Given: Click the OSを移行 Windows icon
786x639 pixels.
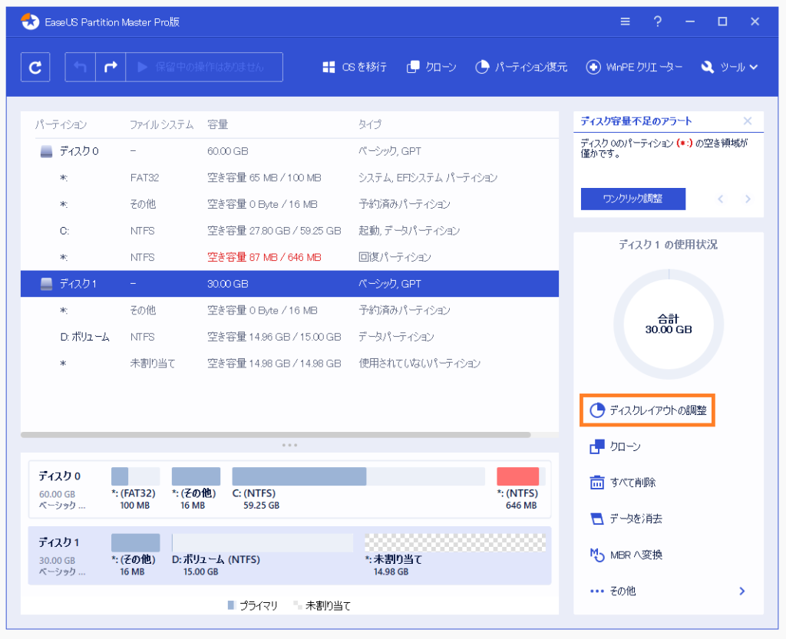Looking at the screenshot, I should [329, 67].
